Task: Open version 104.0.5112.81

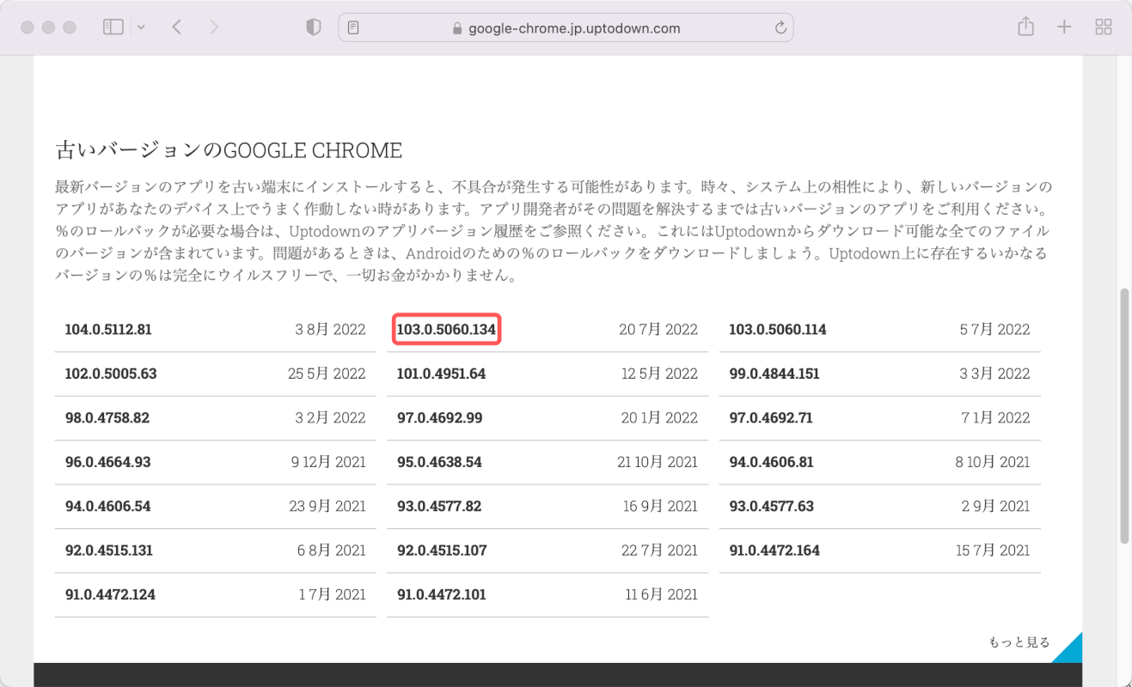Action: pos(108,330)
